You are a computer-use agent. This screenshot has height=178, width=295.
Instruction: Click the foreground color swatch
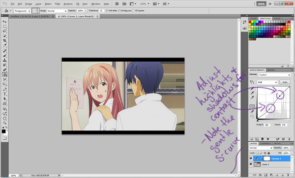click(3, 131)
